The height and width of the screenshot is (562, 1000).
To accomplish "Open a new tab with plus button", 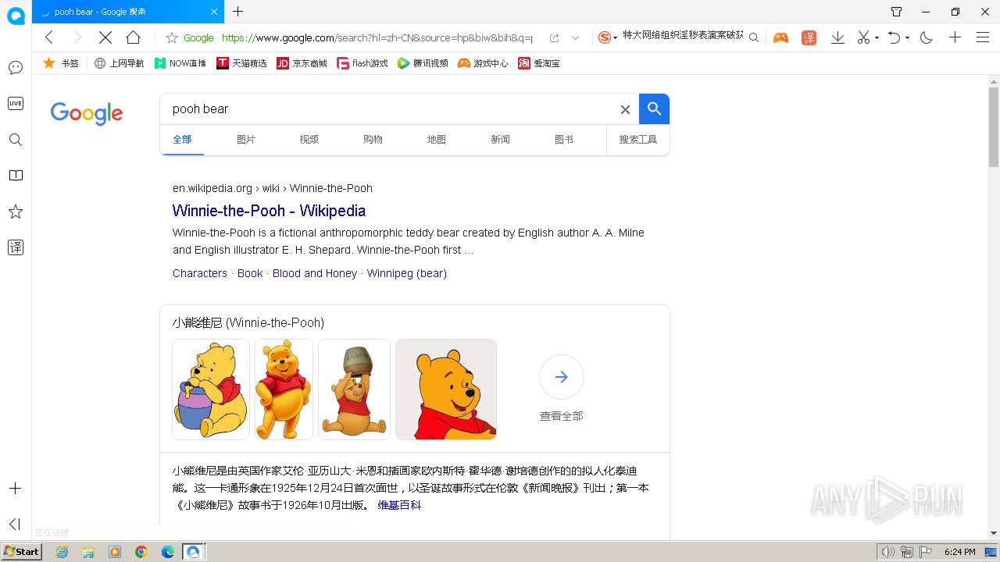I will click(x=238, y=11).
